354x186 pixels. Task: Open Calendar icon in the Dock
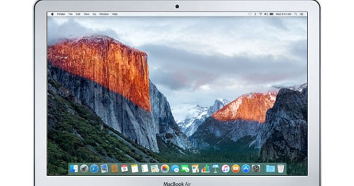[x=124, y=169]
